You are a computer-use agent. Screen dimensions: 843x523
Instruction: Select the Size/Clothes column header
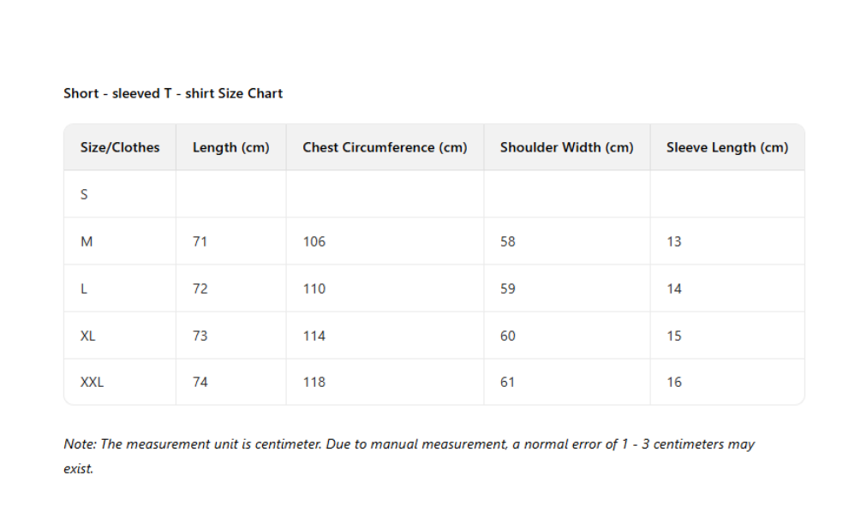120,147
